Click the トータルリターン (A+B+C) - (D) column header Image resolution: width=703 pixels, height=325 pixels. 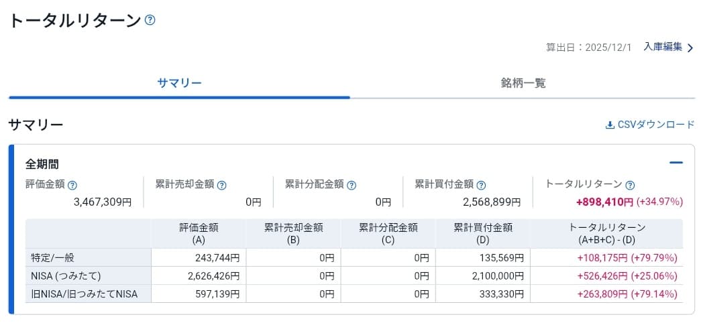click(606, 233)
